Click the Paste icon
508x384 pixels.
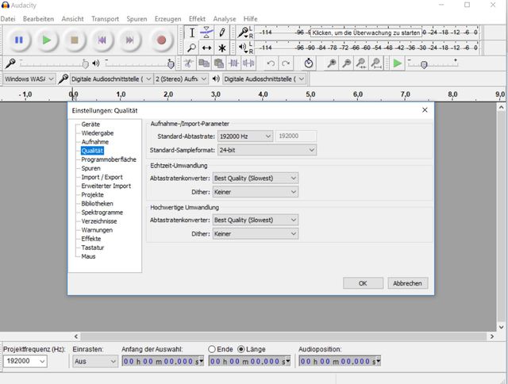[x=219, y=63]
